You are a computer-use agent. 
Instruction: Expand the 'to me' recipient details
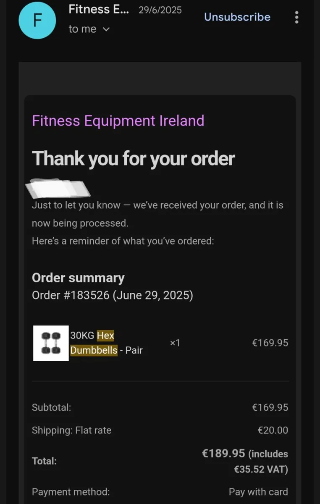(90, 29)
